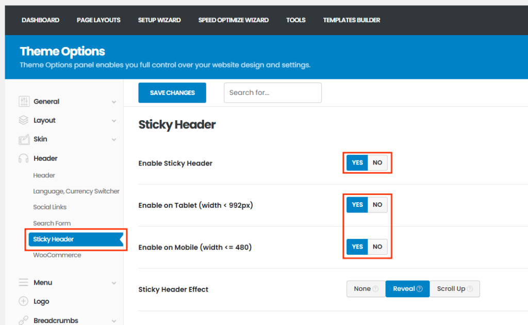
Task: Click the Layout stacked layers icon
Action: (24, 120)
